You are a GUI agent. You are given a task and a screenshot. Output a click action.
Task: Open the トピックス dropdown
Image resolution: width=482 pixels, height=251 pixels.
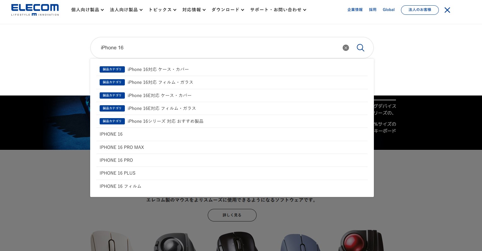pos(162,10)
